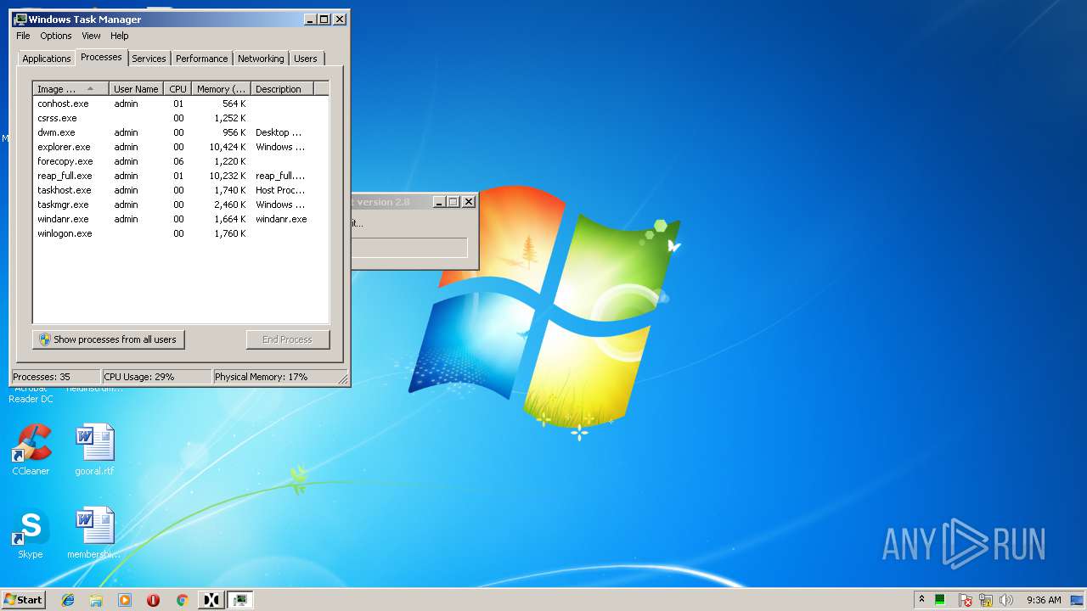Image resolution: width=1087 pixels, height=611 pixels.
Task: Click Show processes from all users
Action: pos(108,339)
